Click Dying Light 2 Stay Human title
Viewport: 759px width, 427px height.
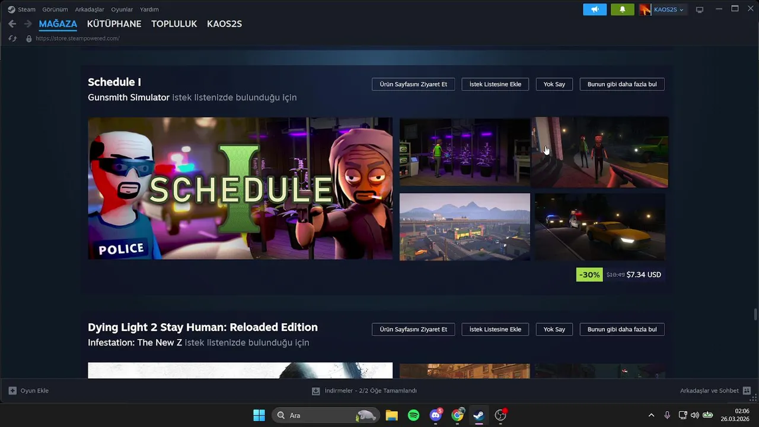pyautogui.click(x=203, y=327)
